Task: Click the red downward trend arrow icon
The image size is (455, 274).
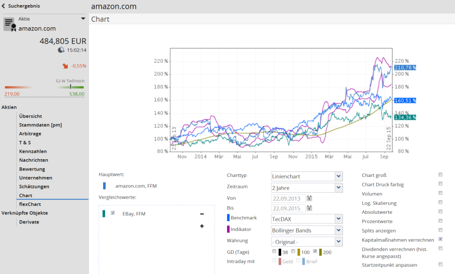Action: point(65,66)
